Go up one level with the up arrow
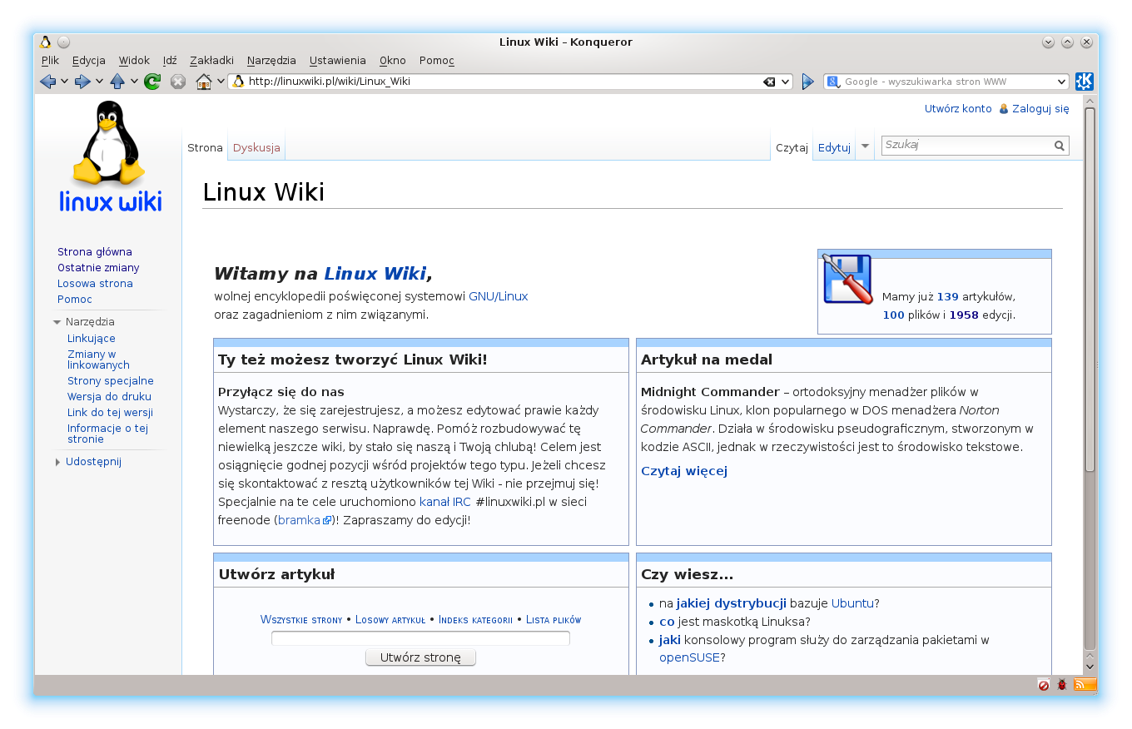The width and height of the screenshot is (1132, 729). click(x=117, y=82)
